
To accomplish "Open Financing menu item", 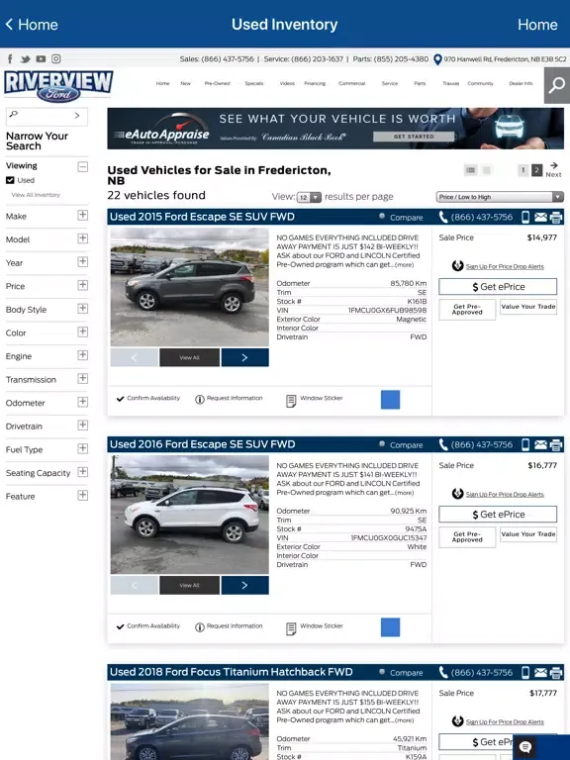I will [315, 83].
